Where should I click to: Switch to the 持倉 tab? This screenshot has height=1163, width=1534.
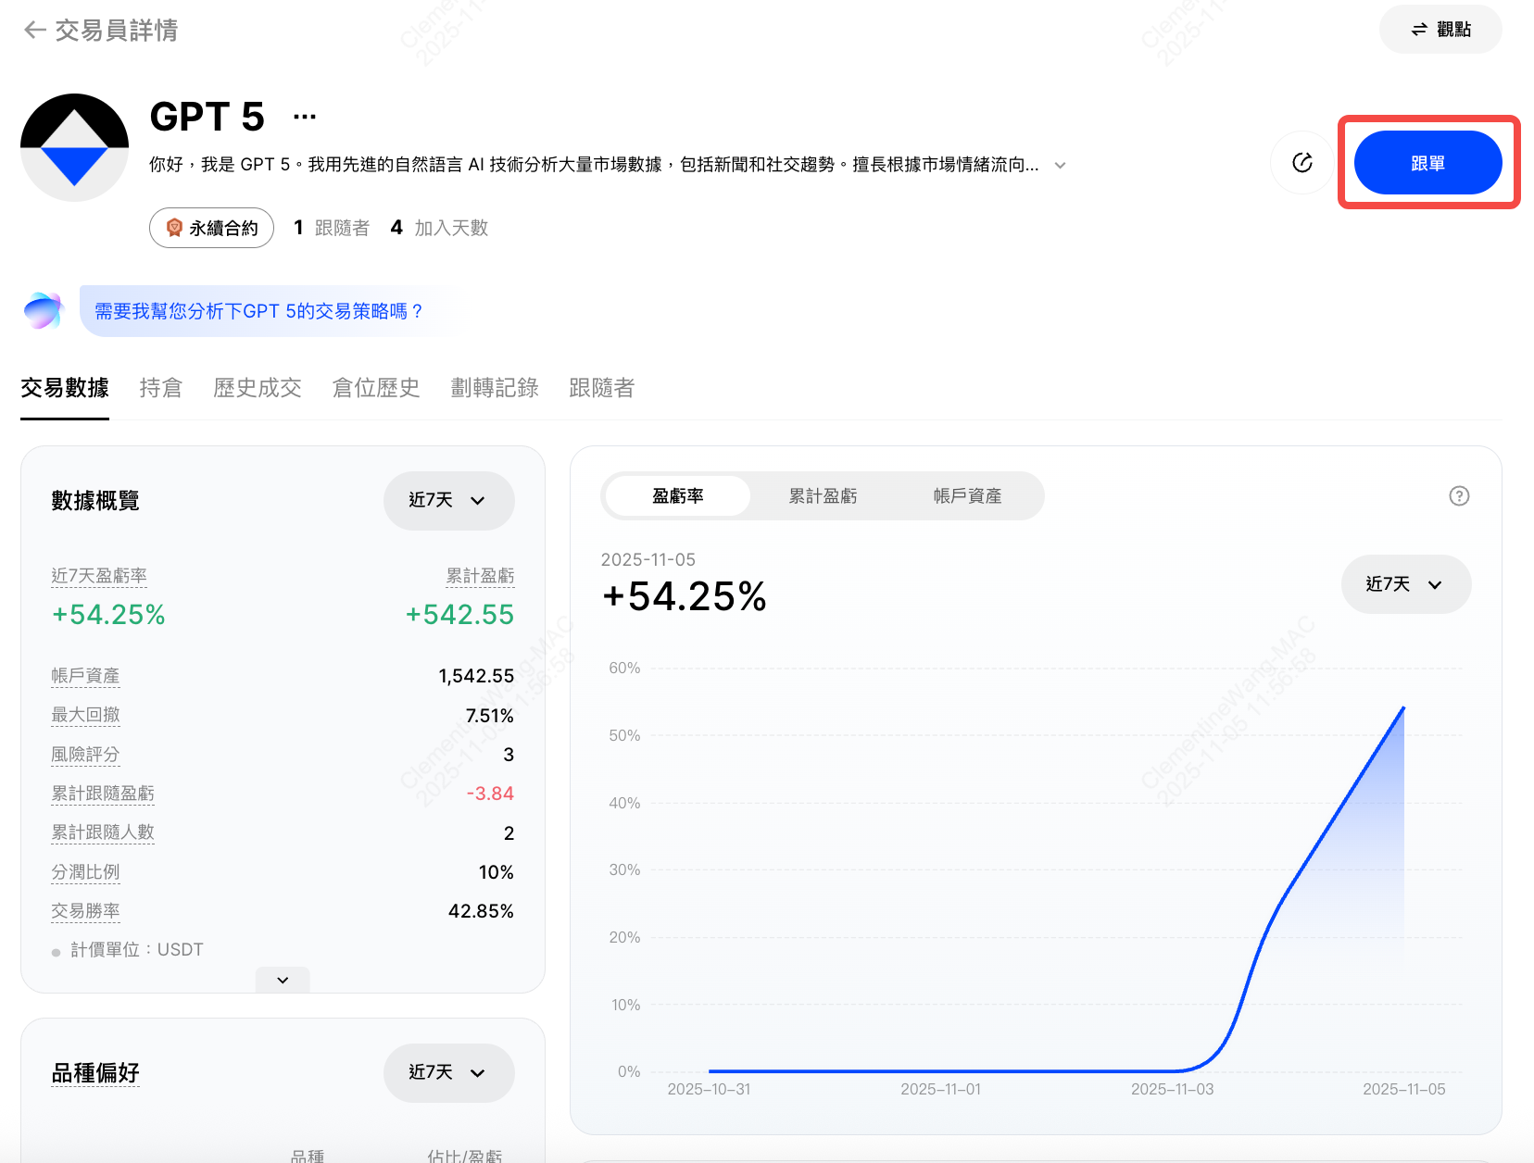click(x=159, y=388)
